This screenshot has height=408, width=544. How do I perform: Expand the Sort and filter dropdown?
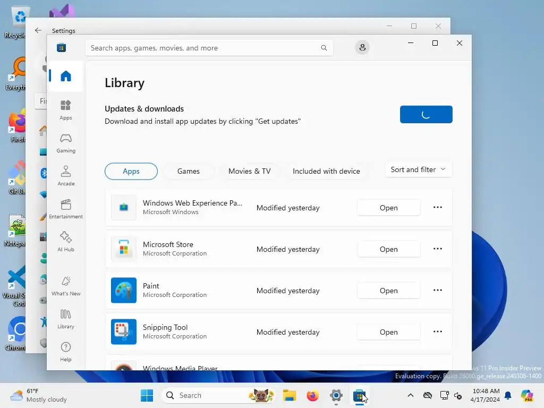[x=419, y=169]
